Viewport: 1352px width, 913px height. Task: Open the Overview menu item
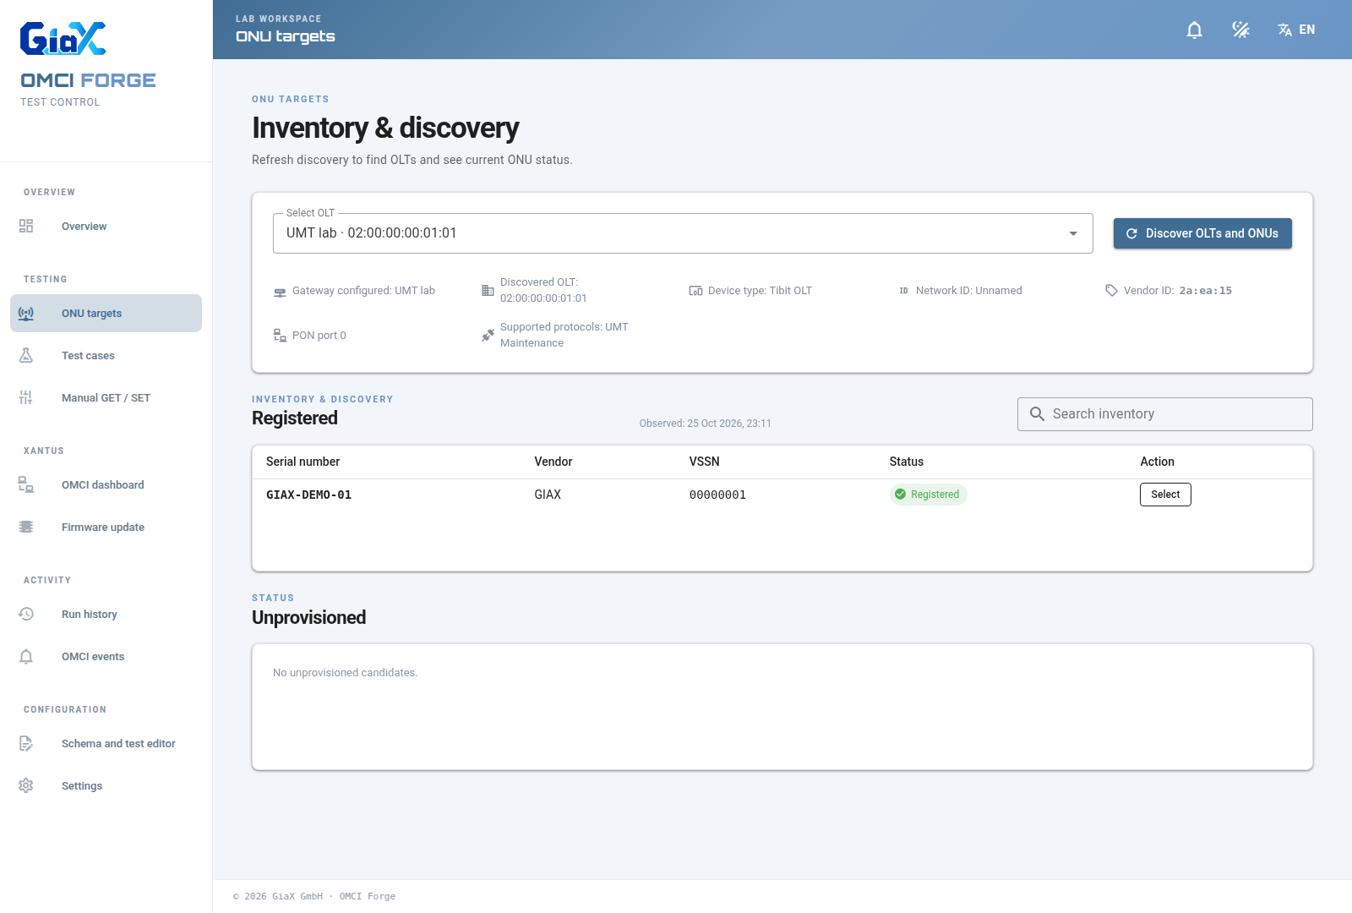[x=106, y=226]
